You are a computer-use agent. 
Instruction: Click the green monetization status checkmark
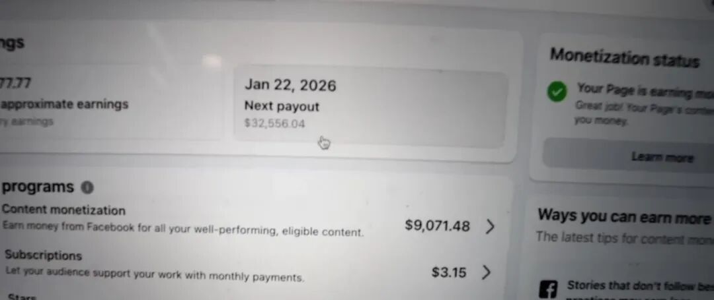(x=557, y=92)
